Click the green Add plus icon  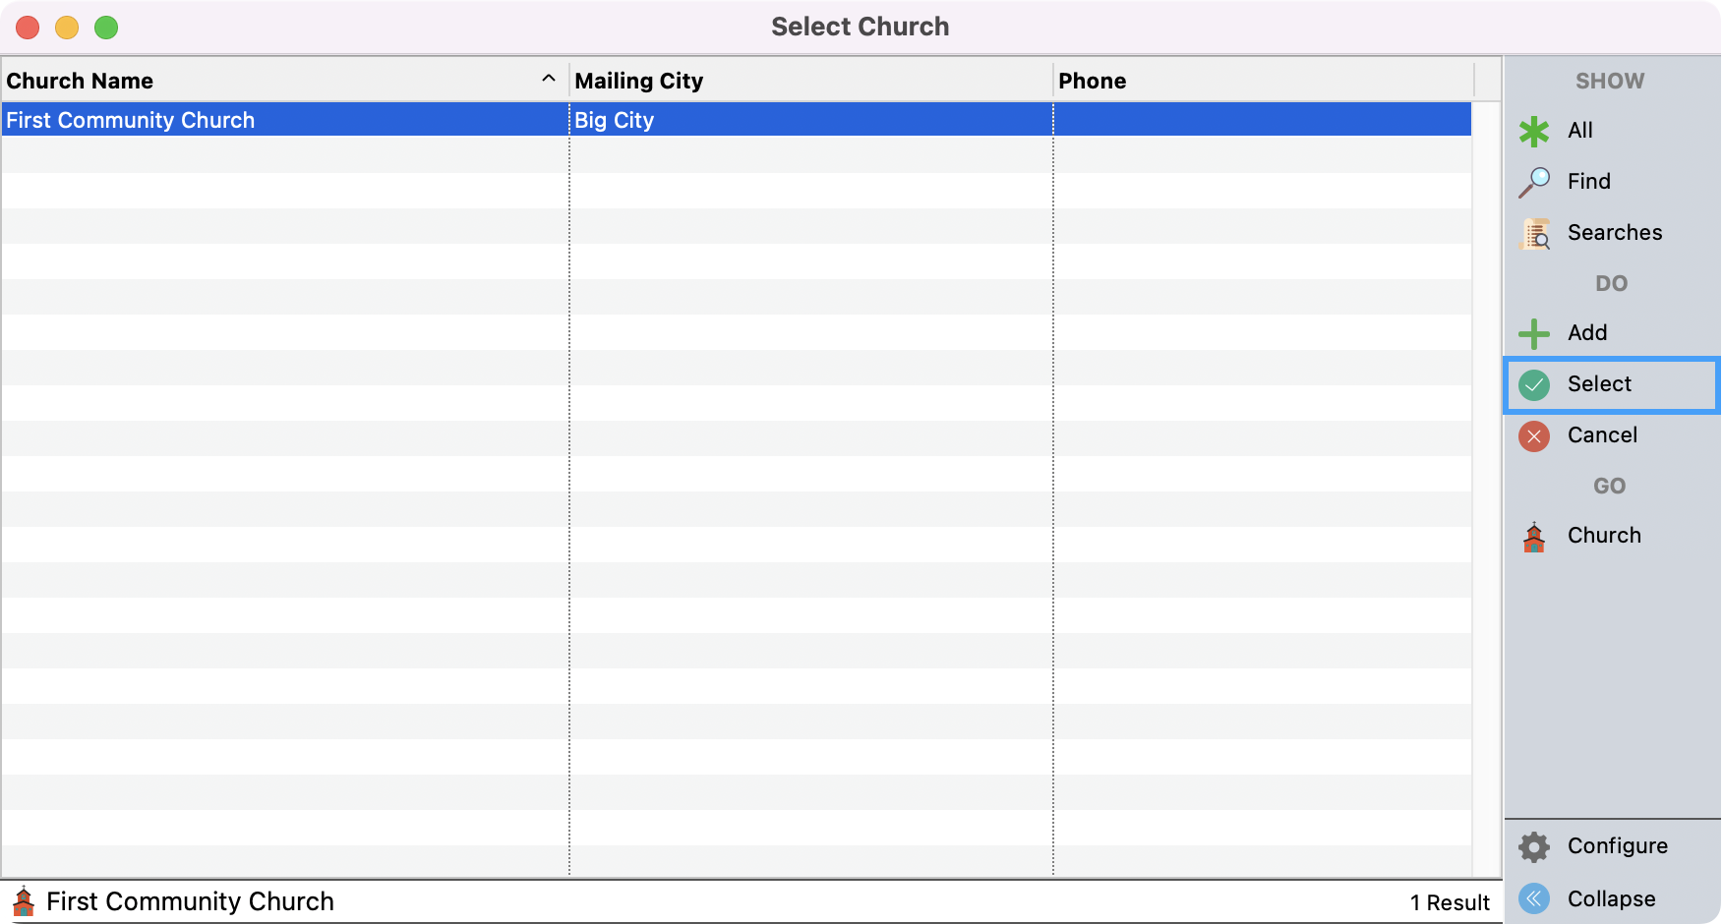coord(1534,333)
